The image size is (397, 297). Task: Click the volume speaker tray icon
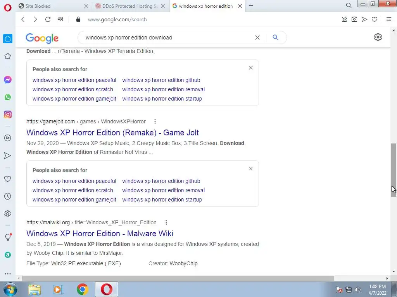[x=357, y=290]
